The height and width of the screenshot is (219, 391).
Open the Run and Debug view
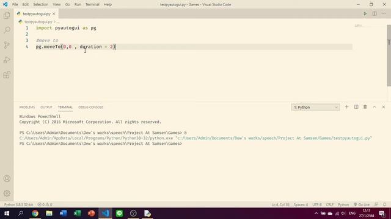(7, 60)
